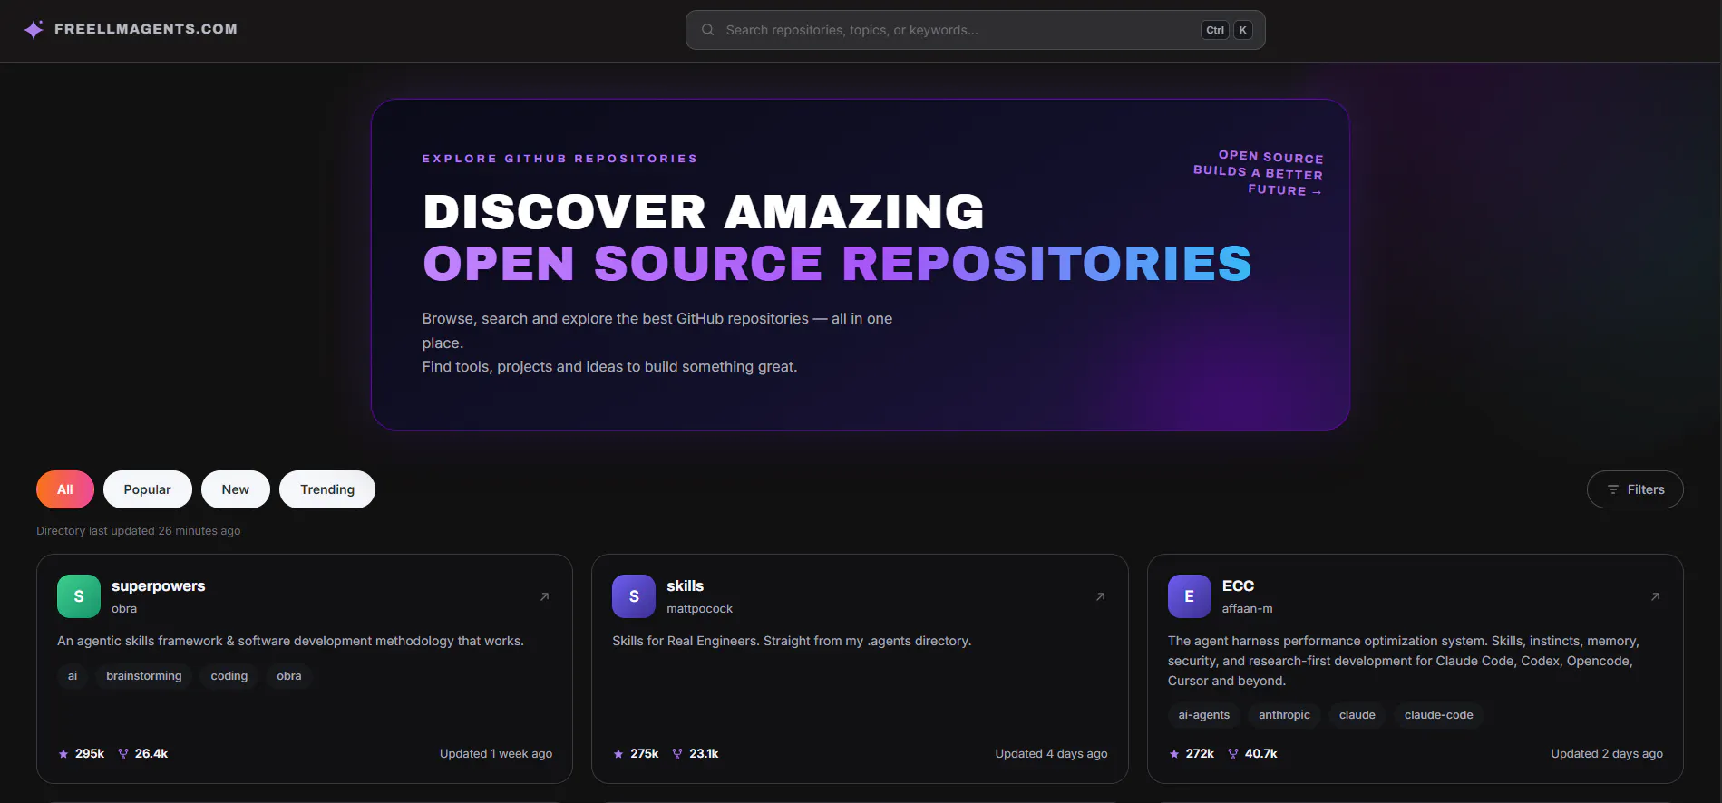Select the All filter tab
The height and width of the screenshot is (803, 1722).
(65, 489)
